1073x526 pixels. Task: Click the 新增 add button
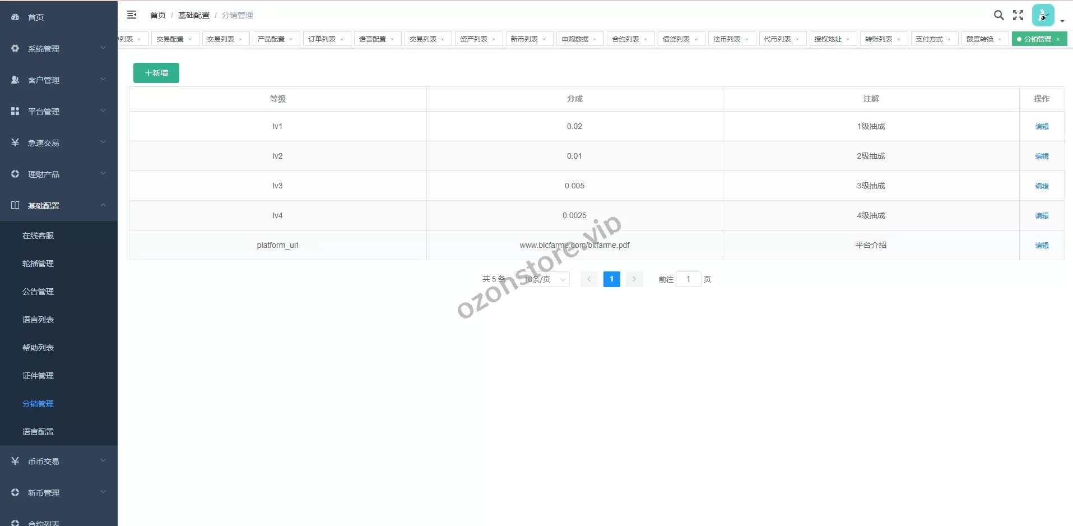click(x=156, y=73)
